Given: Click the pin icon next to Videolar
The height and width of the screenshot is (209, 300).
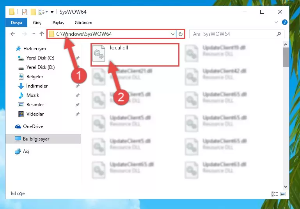Looking at the screenshot, I should click(77, 114).
